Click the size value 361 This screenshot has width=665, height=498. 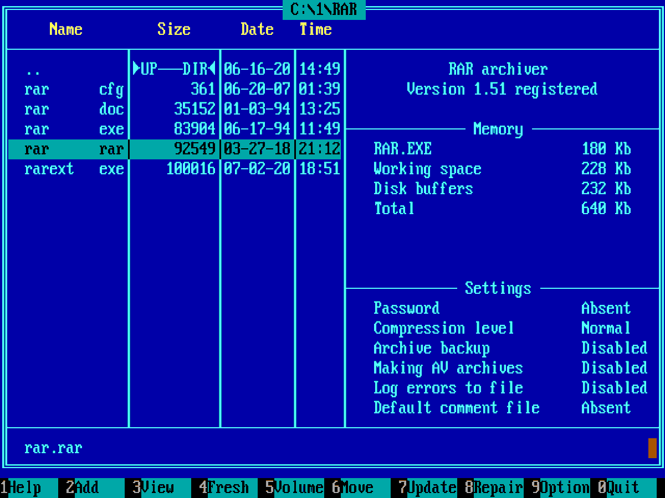(203, 90)
